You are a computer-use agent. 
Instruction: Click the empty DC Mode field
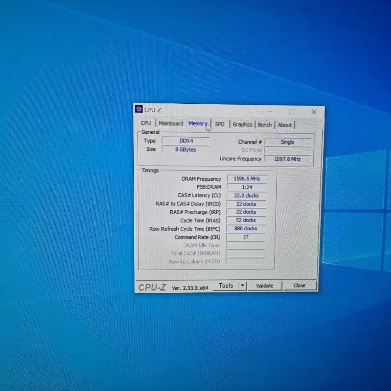(288, 150)
